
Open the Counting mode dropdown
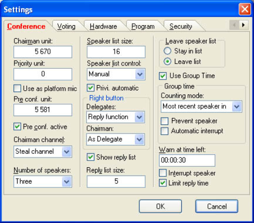click(x=201, y=107)
